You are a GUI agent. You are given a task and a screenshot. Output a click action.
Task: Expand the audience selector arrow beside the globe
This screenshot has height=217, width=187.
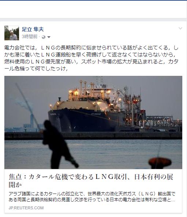pyautogui.click(x=49, y=37)
